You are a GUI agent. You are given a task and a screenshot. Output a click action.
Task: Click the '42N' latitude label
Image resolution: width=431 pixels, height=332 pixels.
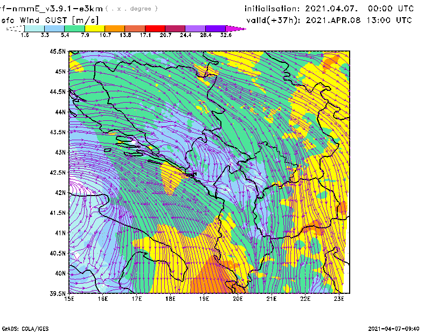(60, 193)
